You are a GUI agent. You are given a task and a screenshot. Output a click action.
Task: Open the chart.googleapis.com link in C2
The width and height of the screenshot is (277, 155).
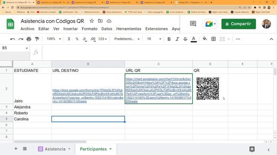(158, 90)
